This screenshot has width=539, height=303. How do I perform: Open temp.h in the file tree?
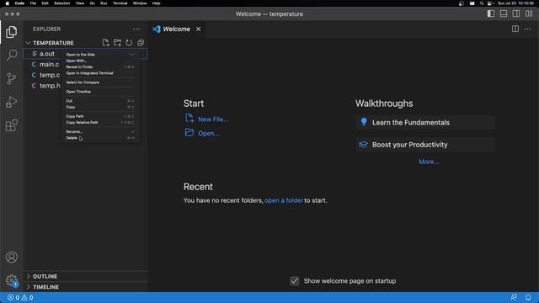(50, 86)
